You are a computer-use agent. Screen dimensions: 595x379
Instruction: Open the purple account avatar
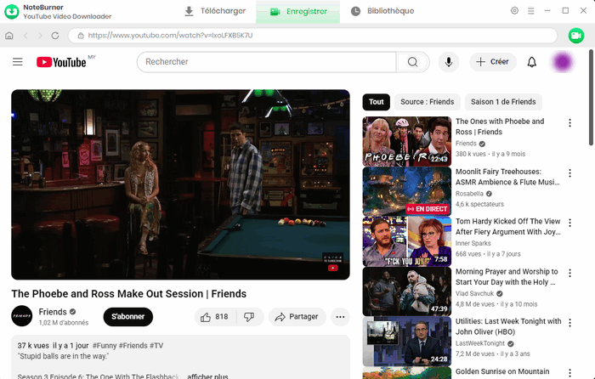coord(563,62)
